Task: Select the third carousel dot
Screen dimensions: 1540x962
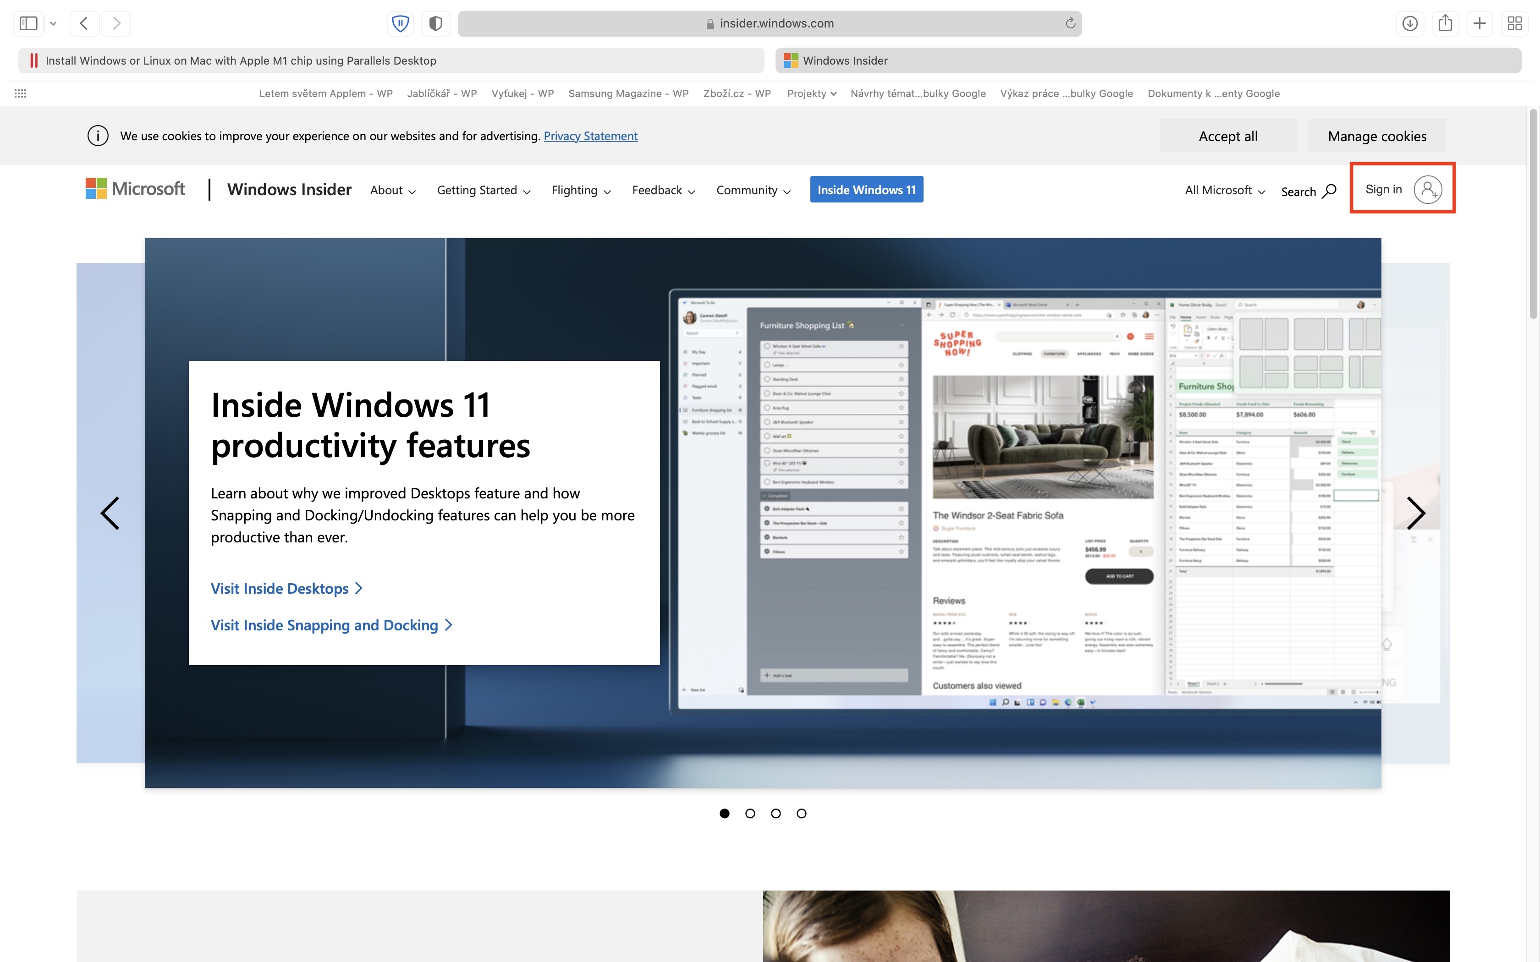Action: point(775,813)
